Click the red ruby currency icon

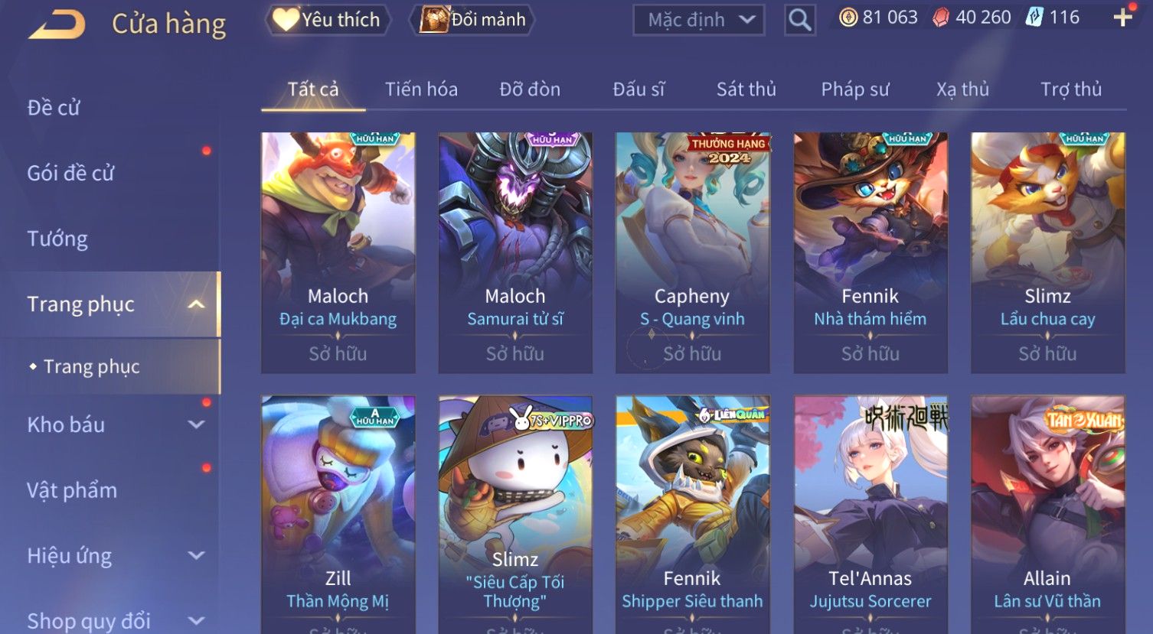point(941,18)
